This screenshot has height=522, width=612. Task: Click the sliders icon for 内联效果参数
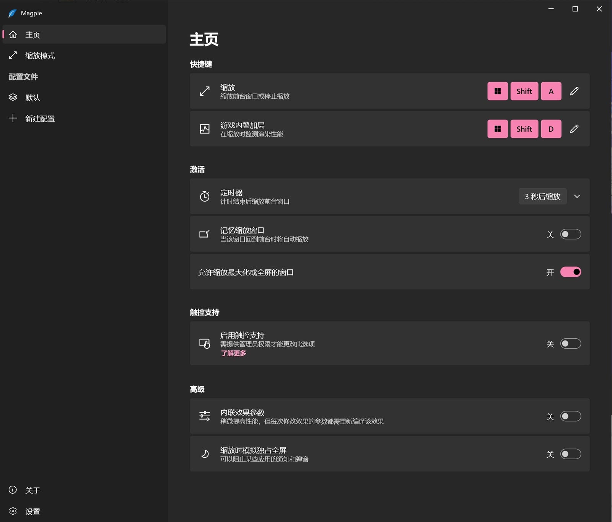pos(205,416)
